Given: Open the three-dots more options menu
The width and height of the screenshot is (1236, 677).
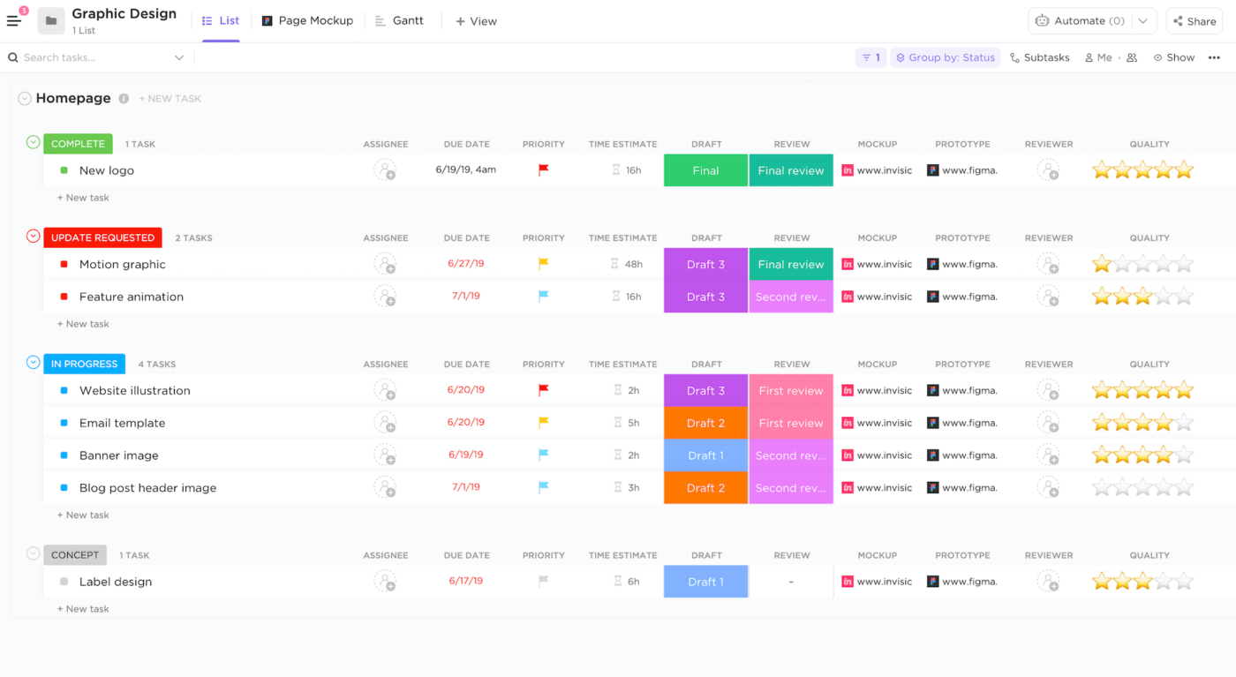Looking at the screenshot, I should point(1214,57).
